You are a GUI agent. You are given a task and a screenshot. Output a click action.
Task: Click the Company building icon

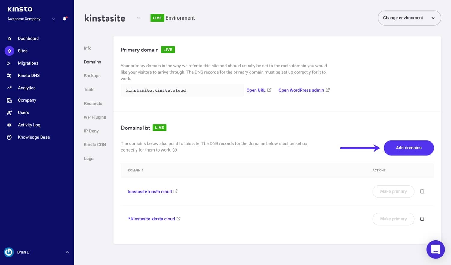(9, 100)
